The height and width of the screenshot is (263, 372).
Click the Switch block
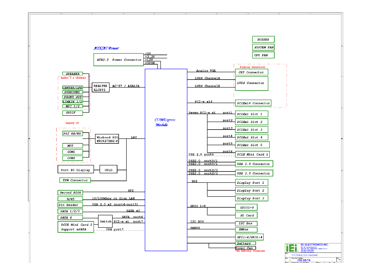click(106, 221)
